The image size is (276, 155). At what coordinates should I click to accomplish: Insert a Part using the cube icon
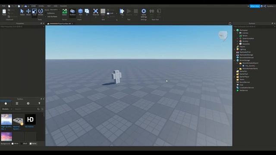click(81, 11)
